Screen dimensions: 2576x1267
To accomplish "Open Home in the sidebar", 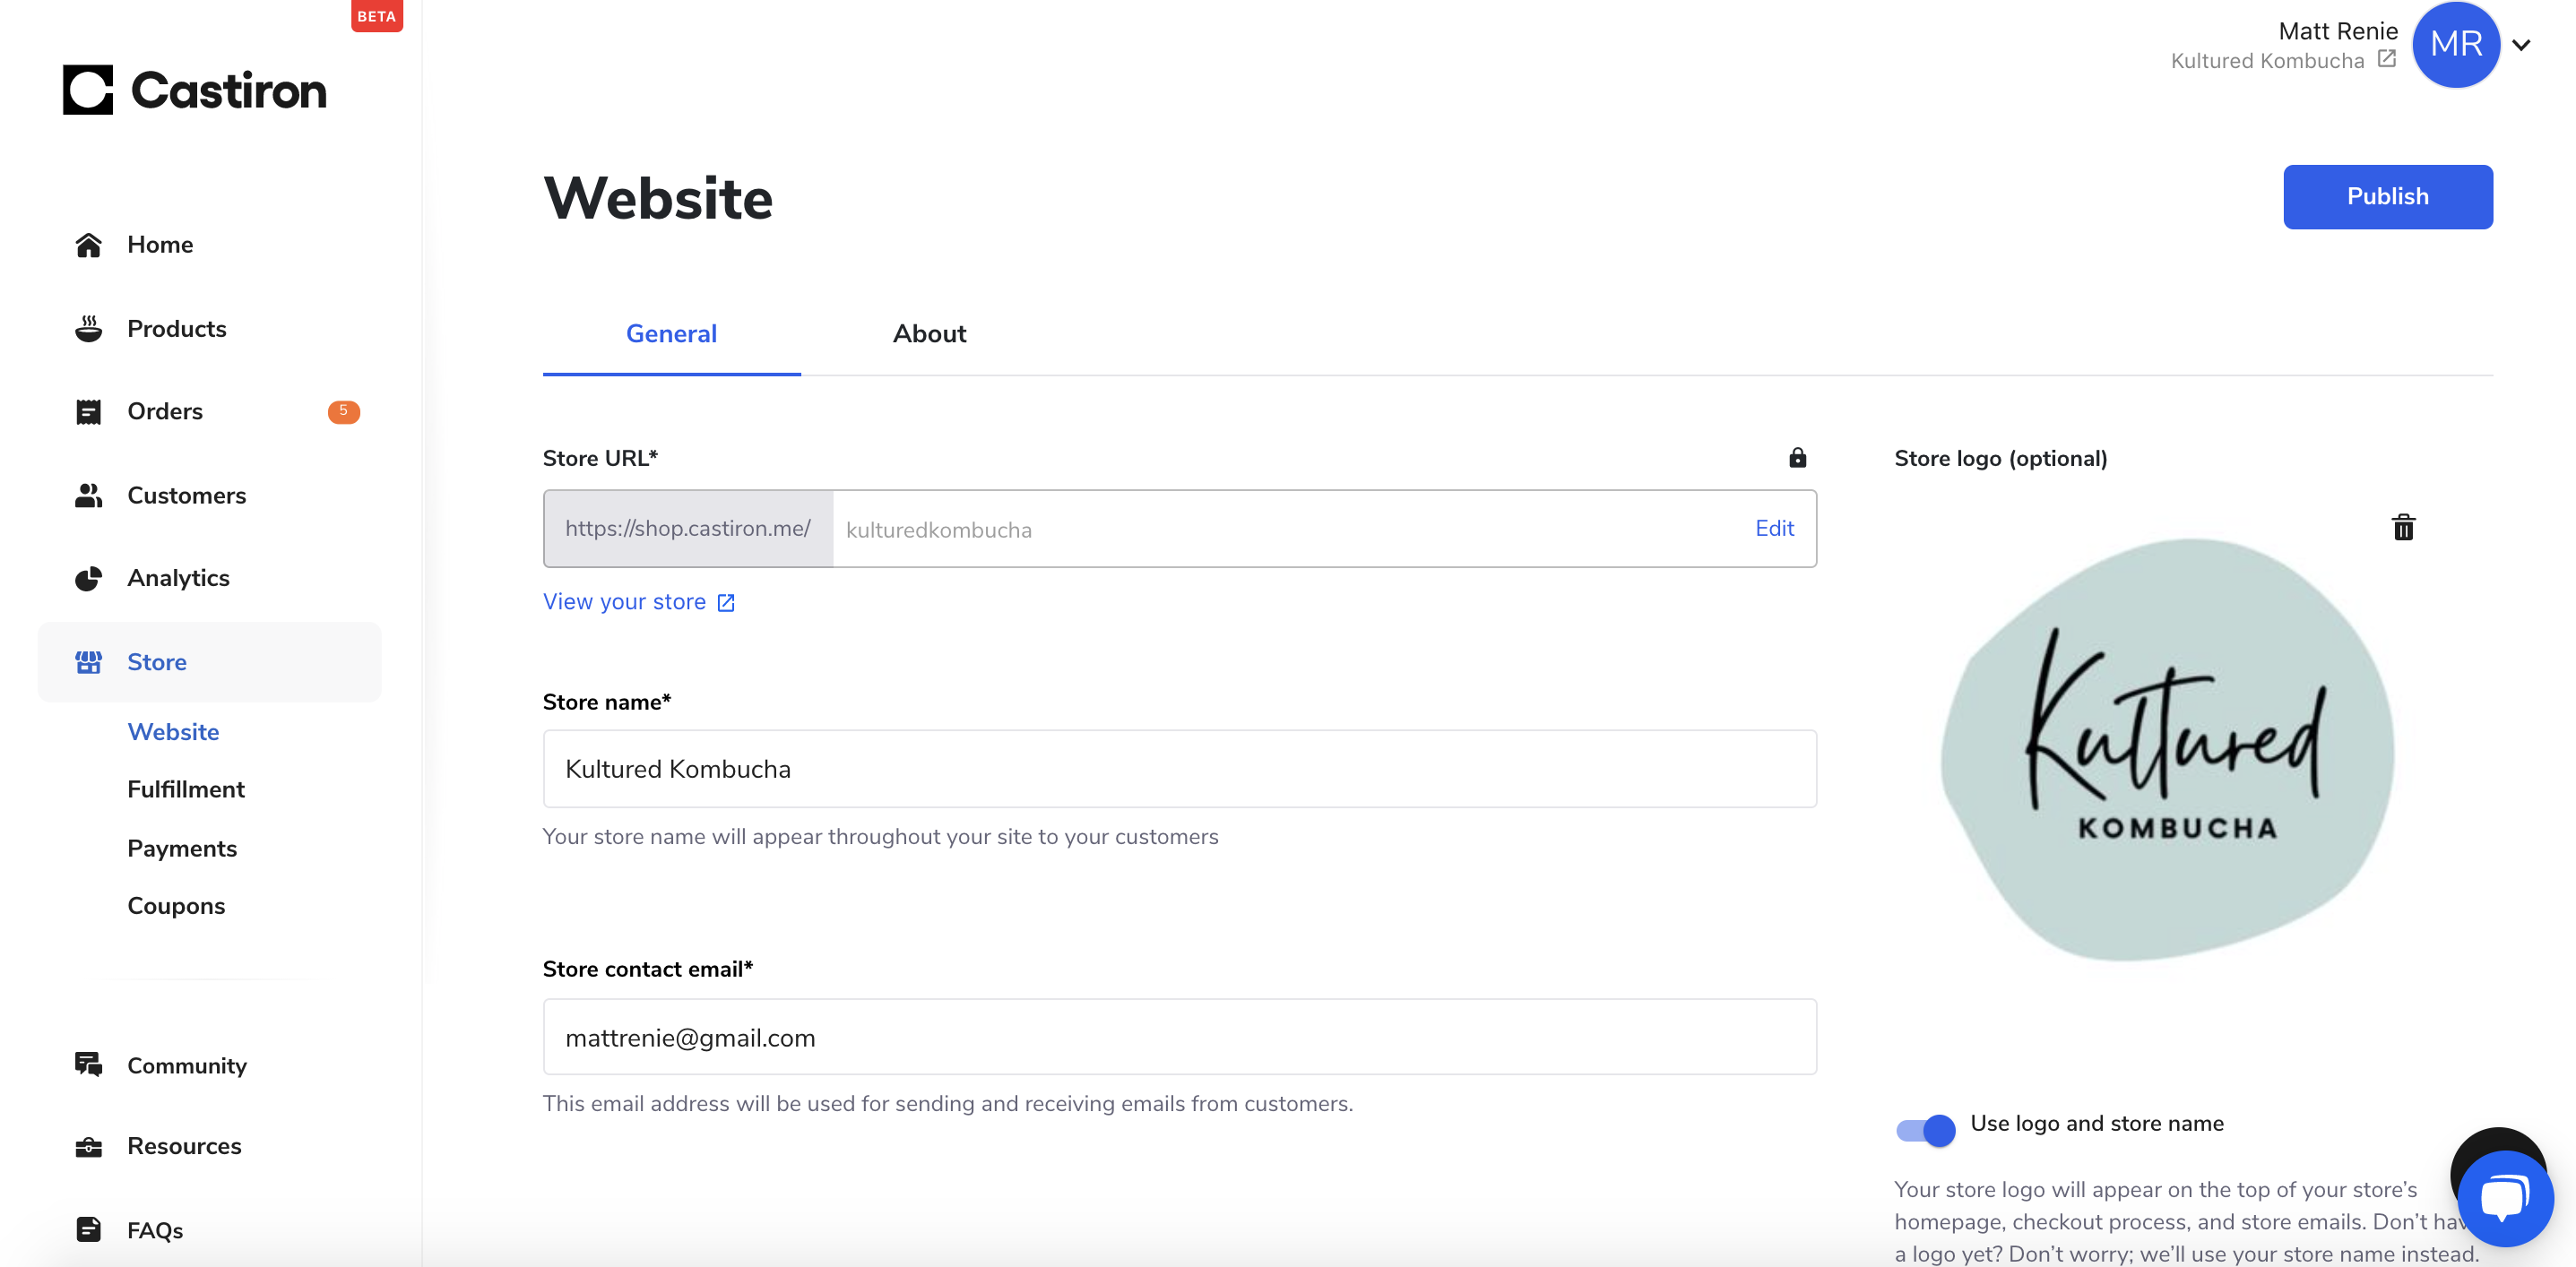I will point(209,245).
